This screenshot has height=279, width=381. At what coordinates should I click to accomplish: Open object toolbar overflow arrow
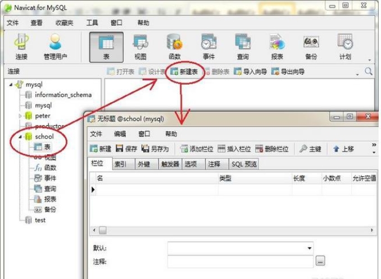357,75
